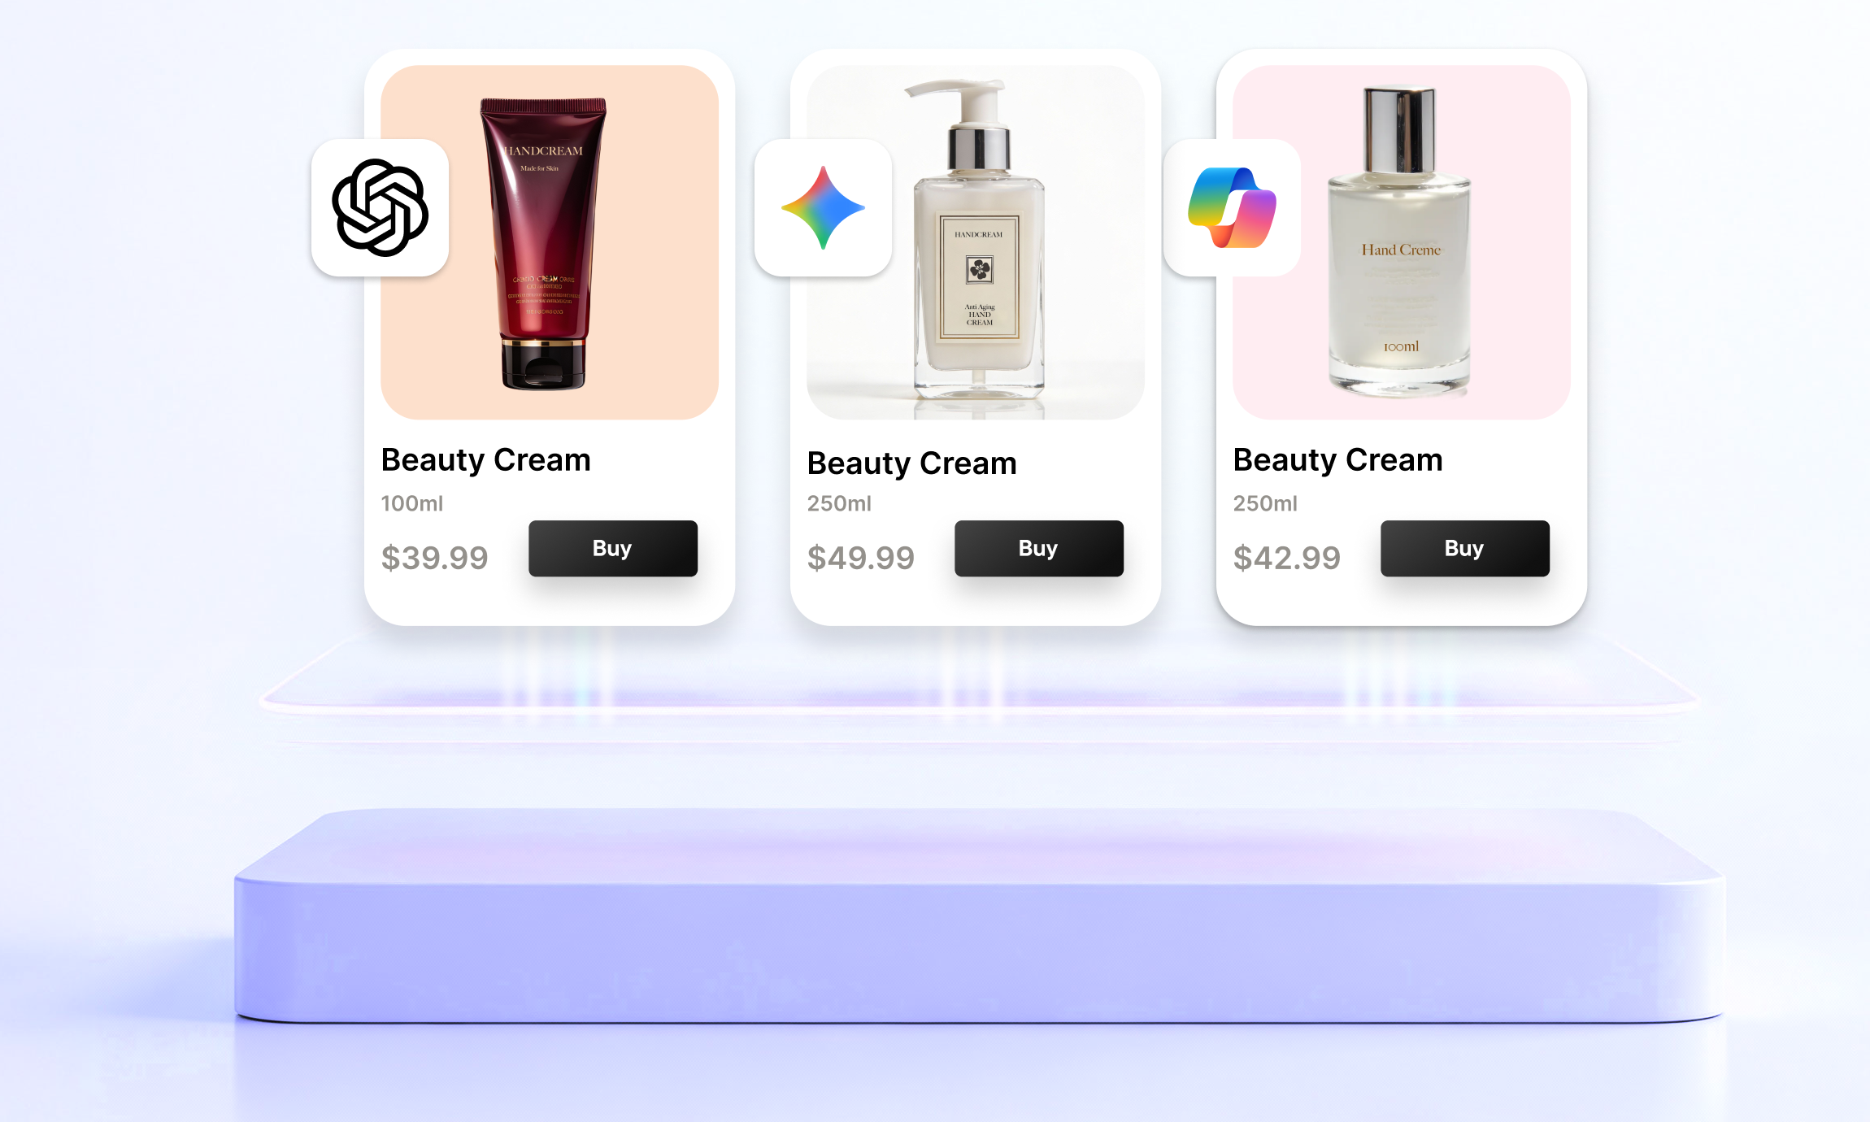1870x1122 pixels.
Task: Click the Microsoft Copilot icon
Action: click(x=1232, y=207)
